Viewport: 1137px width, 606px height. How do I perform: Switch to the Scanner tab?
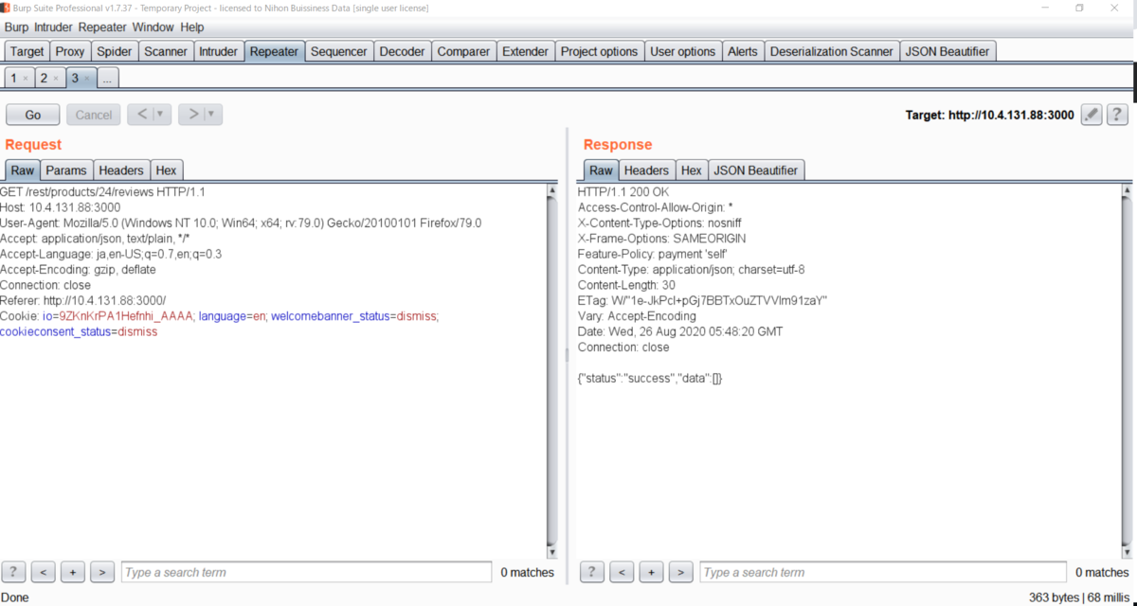[x=166, y=51]
